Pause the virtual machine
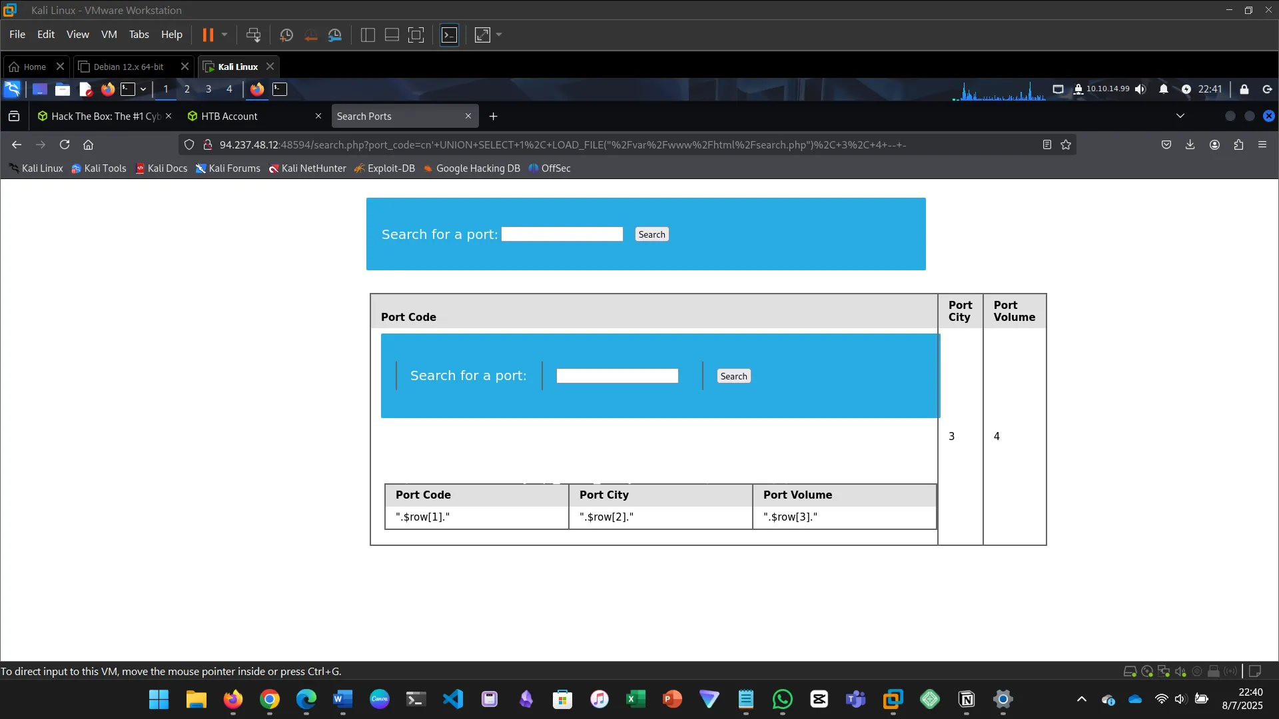Screen dimensions: 1279x719 tap(208, 35)
